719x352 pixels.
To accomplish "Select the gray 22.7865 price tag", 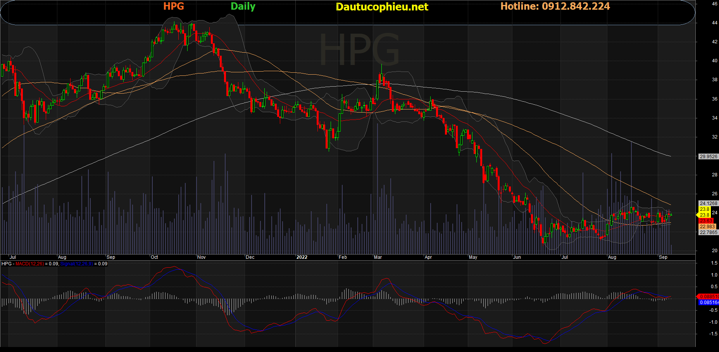I will pos(709,232).
